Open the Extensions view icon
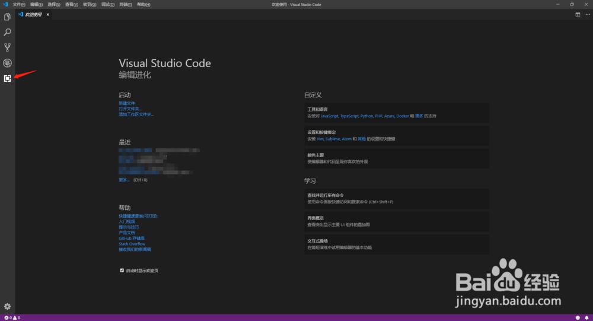This screenshot has width=593, height=321. (x=8, y=78)
